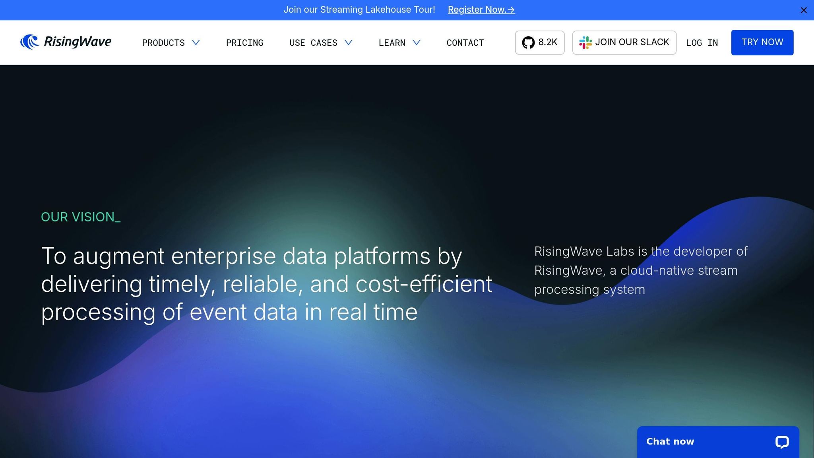The image size is (814, 458).
Task: Click the LOG IN link
Action: 702,43
